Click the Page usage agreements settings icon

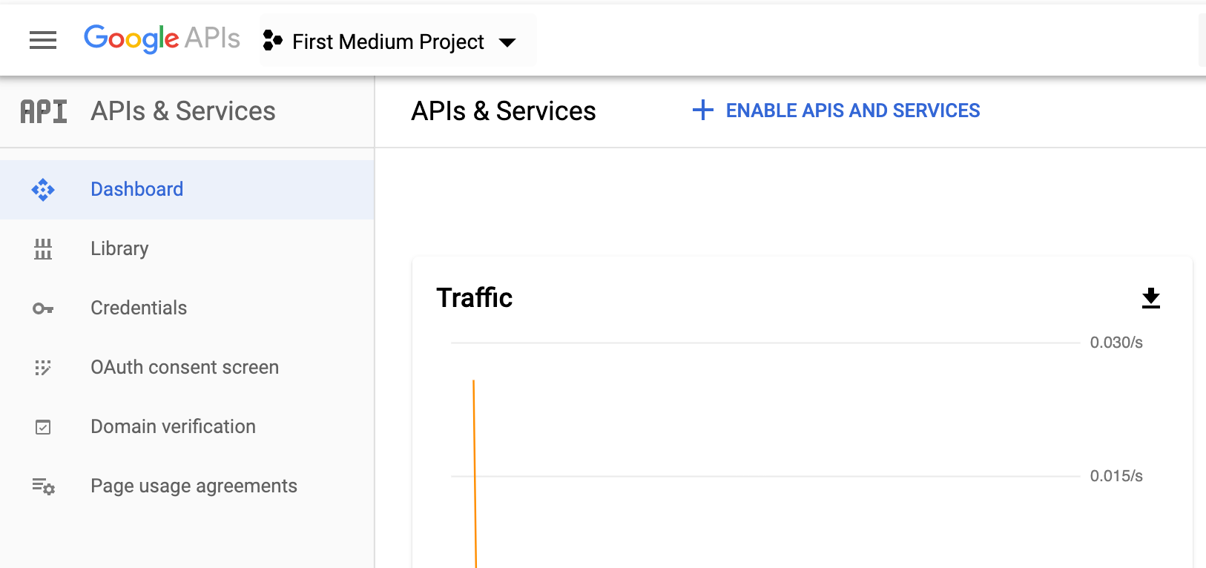(x=43, y=486)
